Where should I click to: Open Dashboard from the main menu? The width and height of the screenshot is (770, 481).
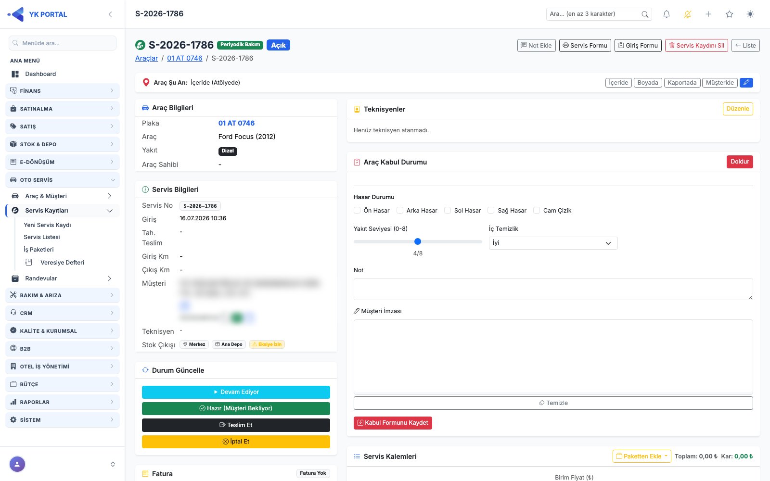[63, 74]
